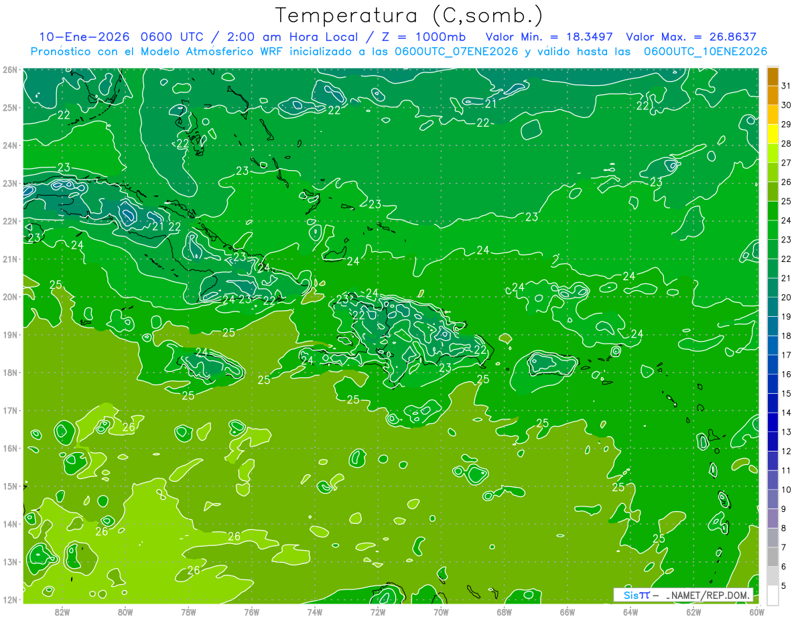
Task: Click the orange swatch between 30 and 31
Action: pos(773,96)
